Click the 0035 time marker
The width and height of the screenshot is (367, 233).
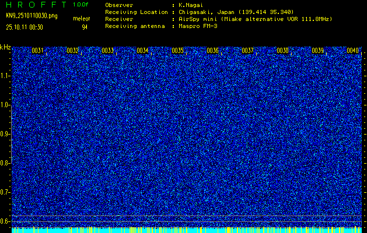click(177, 51)
